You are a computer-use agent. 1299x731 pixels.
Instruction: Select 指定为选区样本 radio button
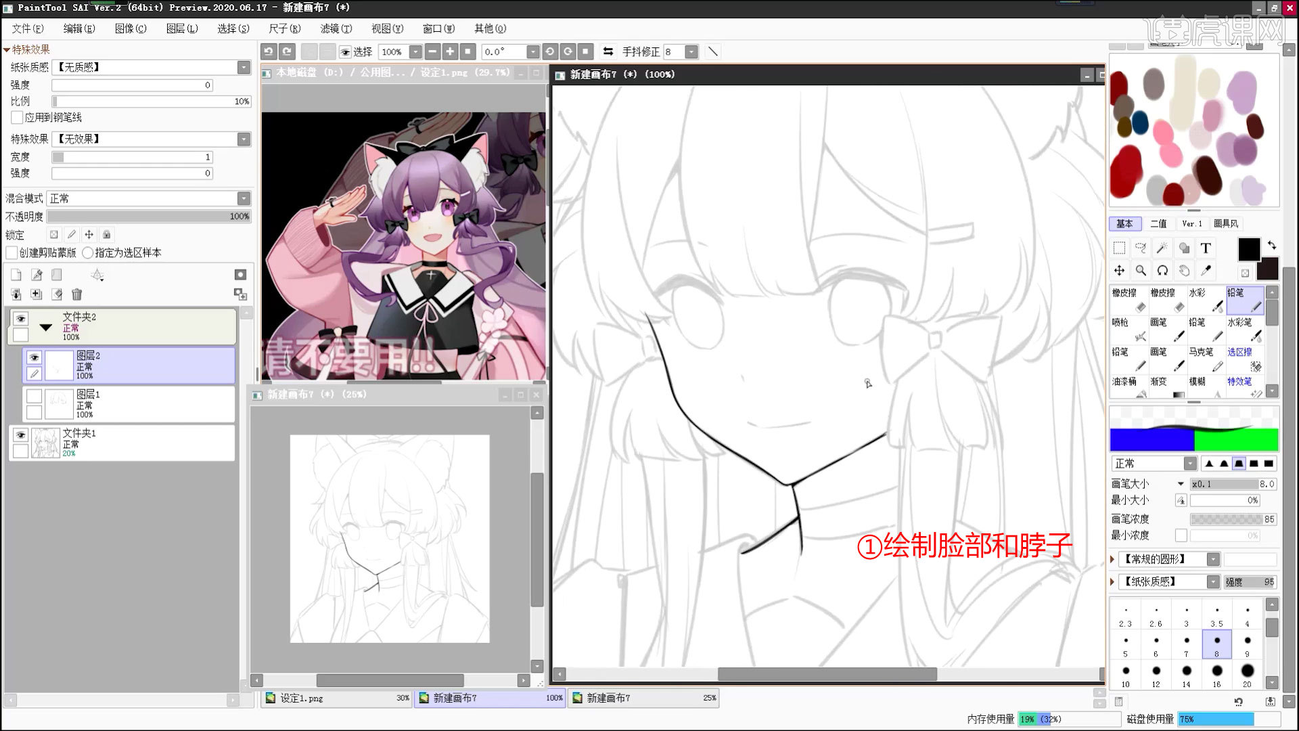pos(87,253)
